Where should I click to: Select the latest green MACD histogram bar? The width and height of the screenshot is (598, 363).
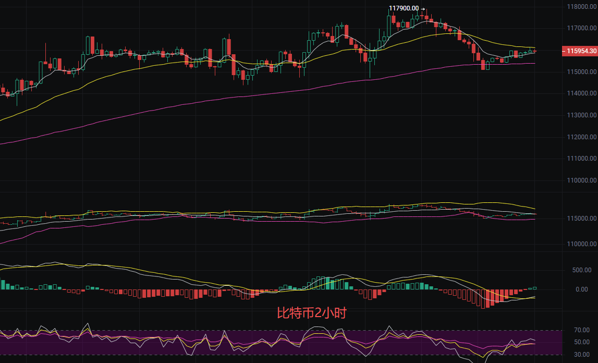(x=534, y=288)
